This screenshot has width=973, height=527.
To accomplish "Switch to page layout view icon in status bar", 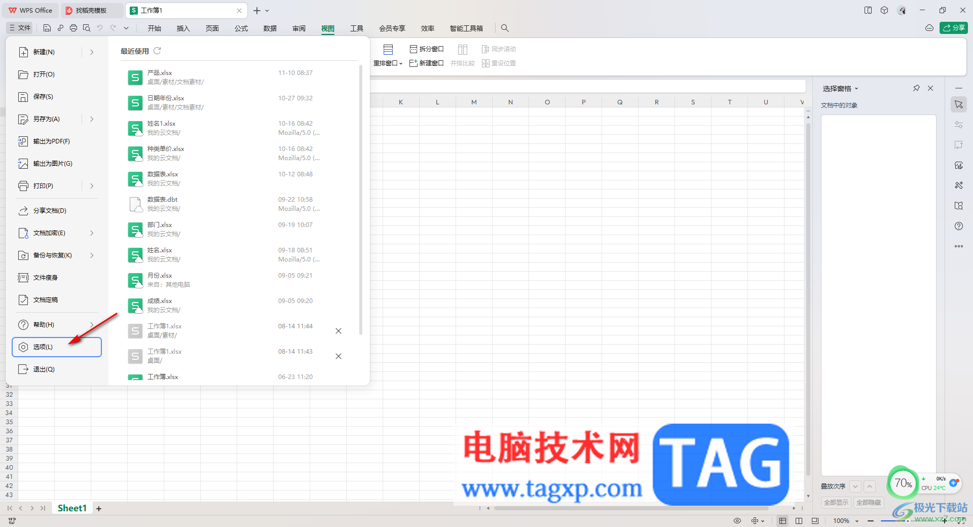I will [x=799, y=521].
